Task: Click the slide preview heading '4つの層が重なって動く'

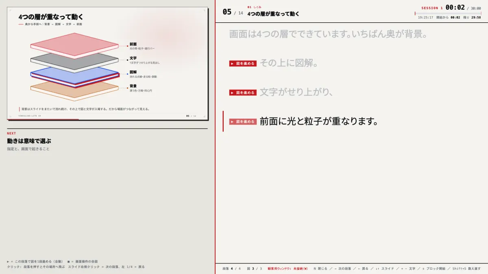Action: click(51, 17)
